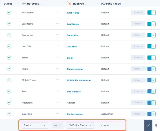Open the Phone Number HubSpot property link
160x131 pixels.
(x=75, y=69)
